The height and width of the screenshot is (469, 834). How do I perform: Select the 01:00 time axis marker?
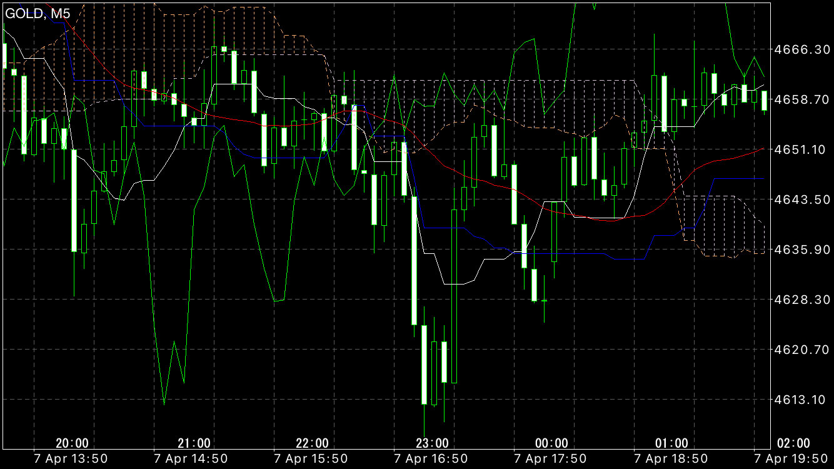(671, 443)
